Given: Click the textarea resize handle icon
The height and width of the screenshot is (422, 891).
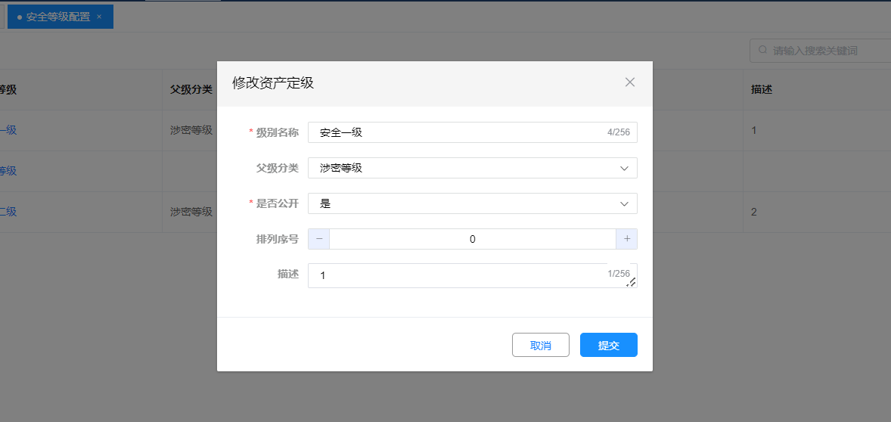Looking at the screenshot, I should 631,282.
